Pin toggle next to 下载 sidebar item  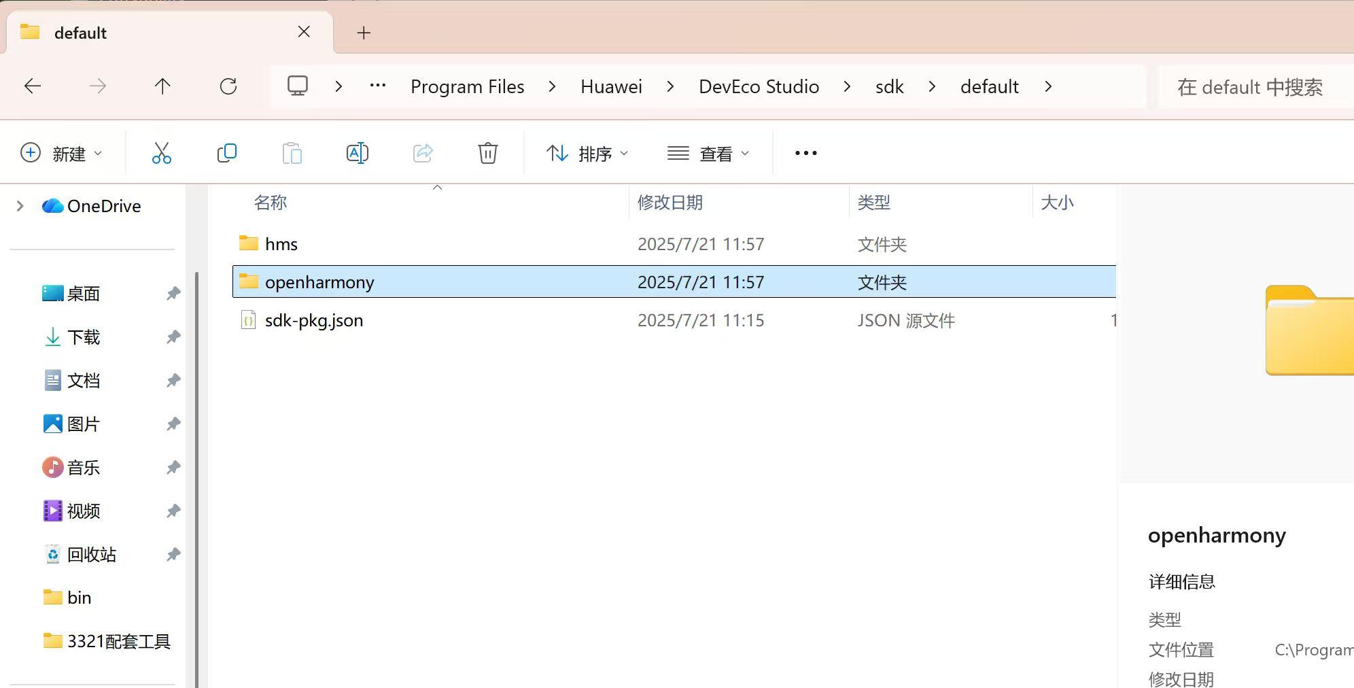point(173,337)
